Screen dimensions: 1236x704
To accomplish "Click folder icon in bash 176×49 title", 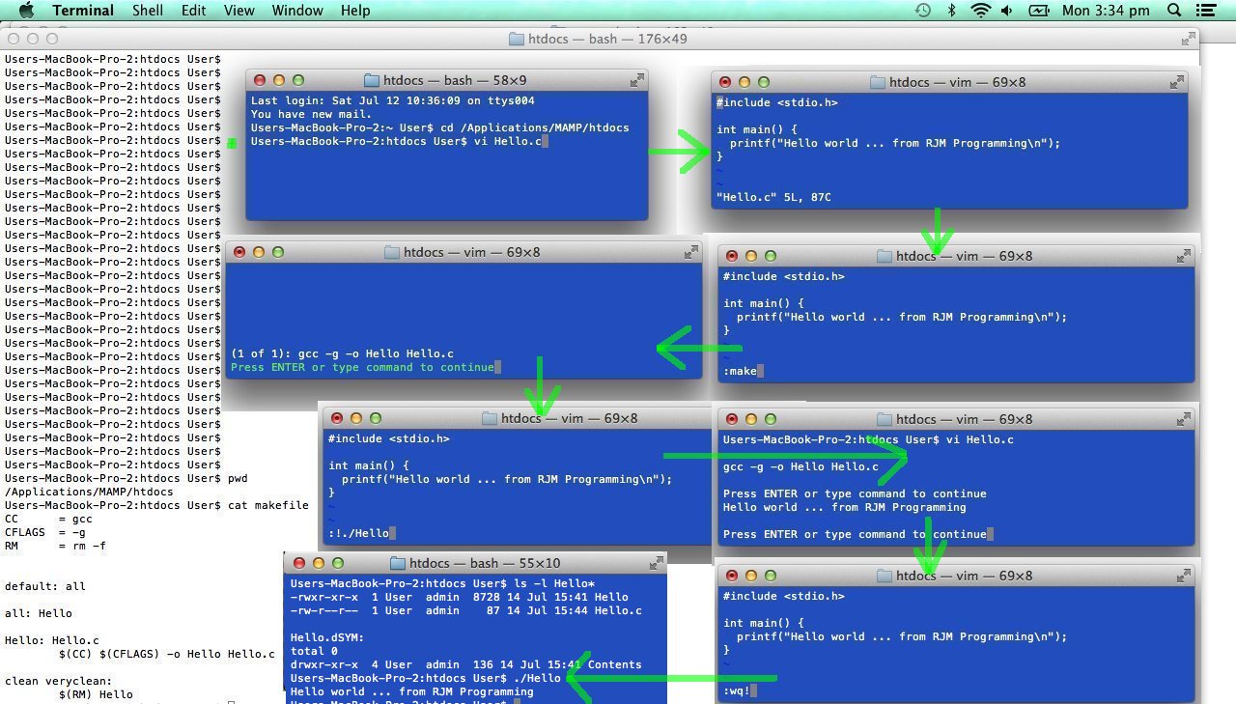I will pyautogui.click(x=516, y=39).
